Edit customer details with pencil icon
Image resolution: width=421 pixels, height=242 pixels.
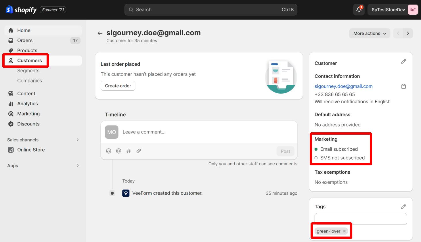(403, 61)
